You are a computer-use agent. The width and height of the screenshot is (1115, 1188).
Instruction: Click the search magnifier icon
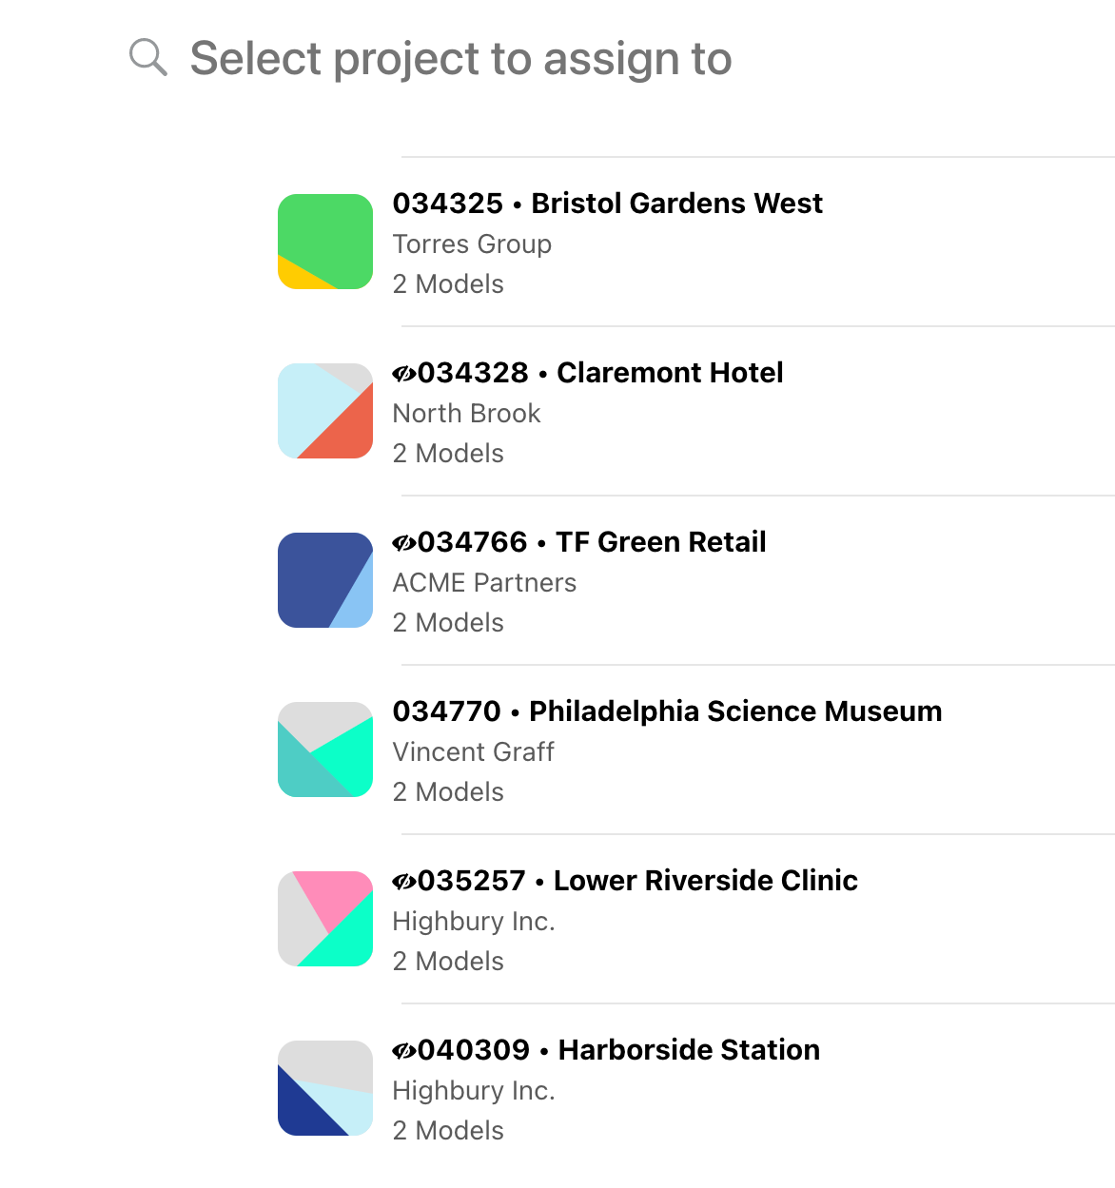point(148,58)
